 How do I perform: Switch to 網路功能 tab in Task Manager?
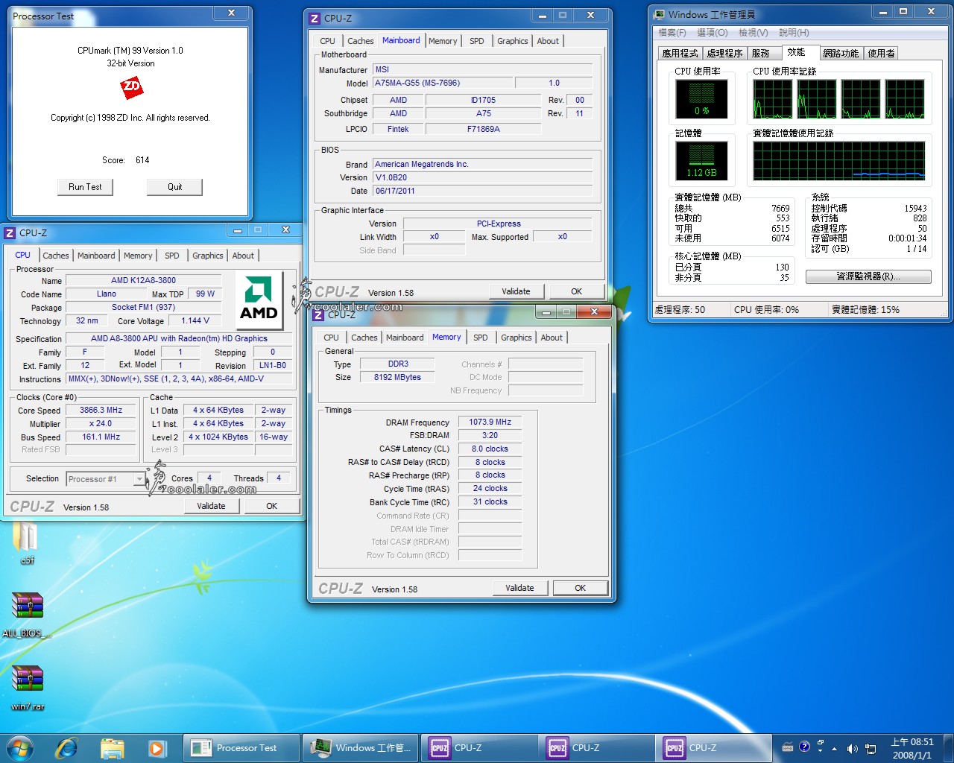(841, 54)
